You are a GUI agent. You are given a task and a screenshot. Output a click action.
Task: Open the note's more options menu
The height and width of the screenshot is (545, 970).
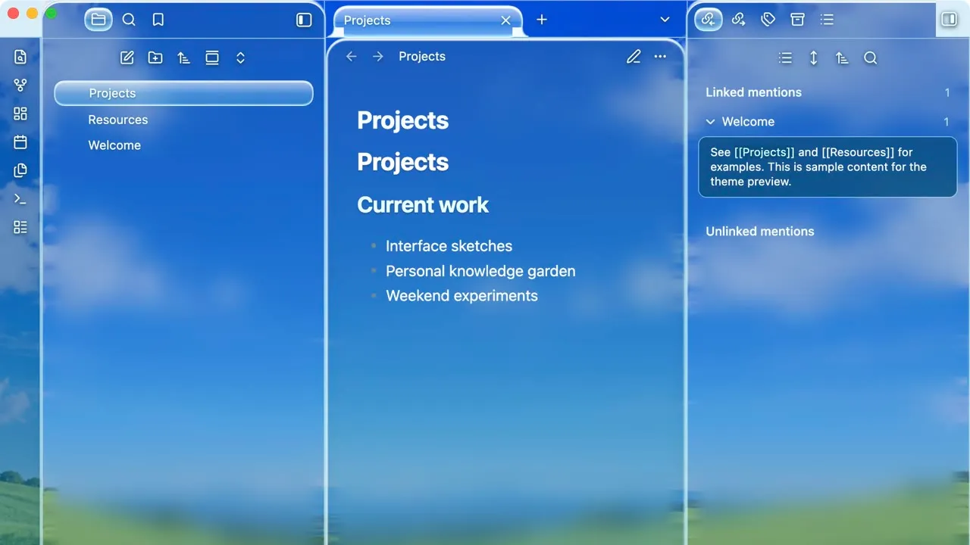point(660,57)
